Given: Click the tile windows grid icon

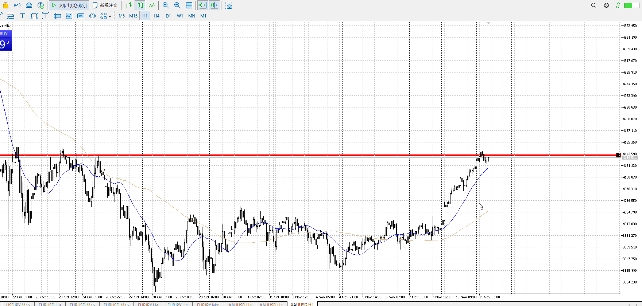Looking at the screenshot, I should (189, 5).
